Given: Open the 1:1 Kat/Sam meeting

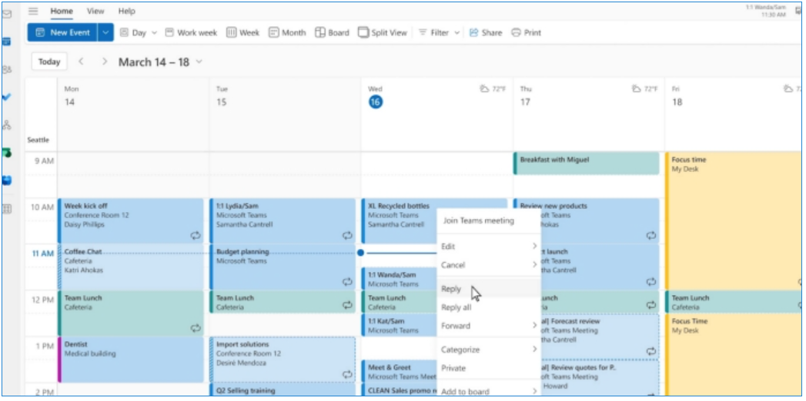Looking at the screenshot, I should click(x=399, y=325).
